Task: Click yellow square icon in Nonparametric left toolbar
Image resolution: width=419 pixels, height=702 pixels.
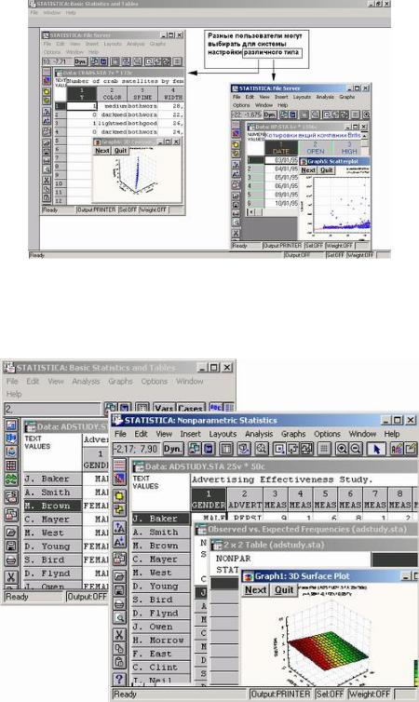Action: coord(119,495)
